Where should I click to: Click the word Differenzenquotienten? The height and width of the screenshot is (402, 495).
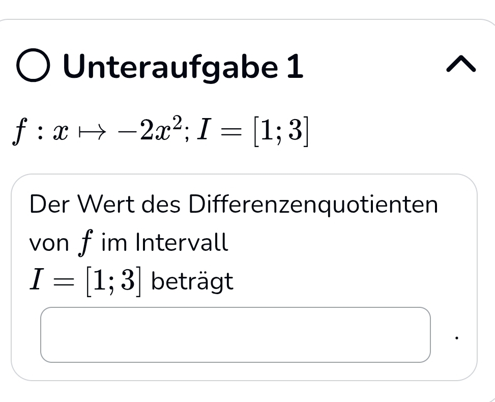coord(313,205)
